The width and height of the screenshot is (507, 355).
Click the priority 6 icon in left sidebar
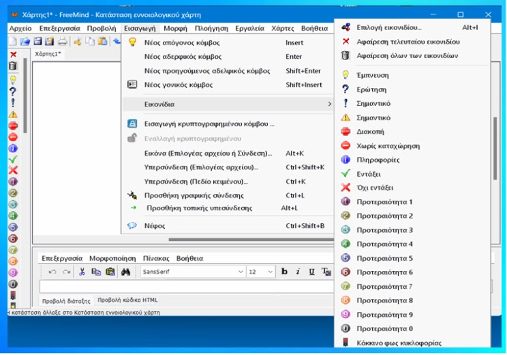click(13, 239)
